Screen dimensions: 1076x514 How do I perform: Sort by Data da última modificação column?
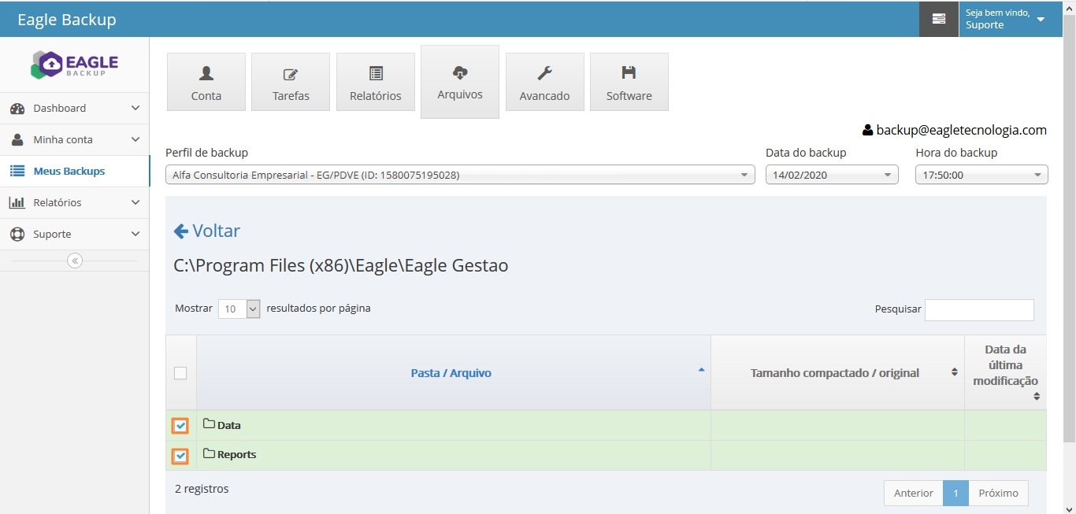pos(1006,373)
